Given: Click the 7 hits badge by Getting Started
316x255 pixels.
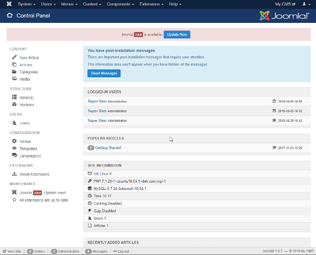Looking at the screenshot, I should pyautogui.click(x=91, y=148).
